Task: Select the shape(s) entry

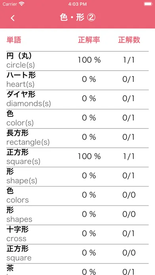Action: [x=77, y=177]
